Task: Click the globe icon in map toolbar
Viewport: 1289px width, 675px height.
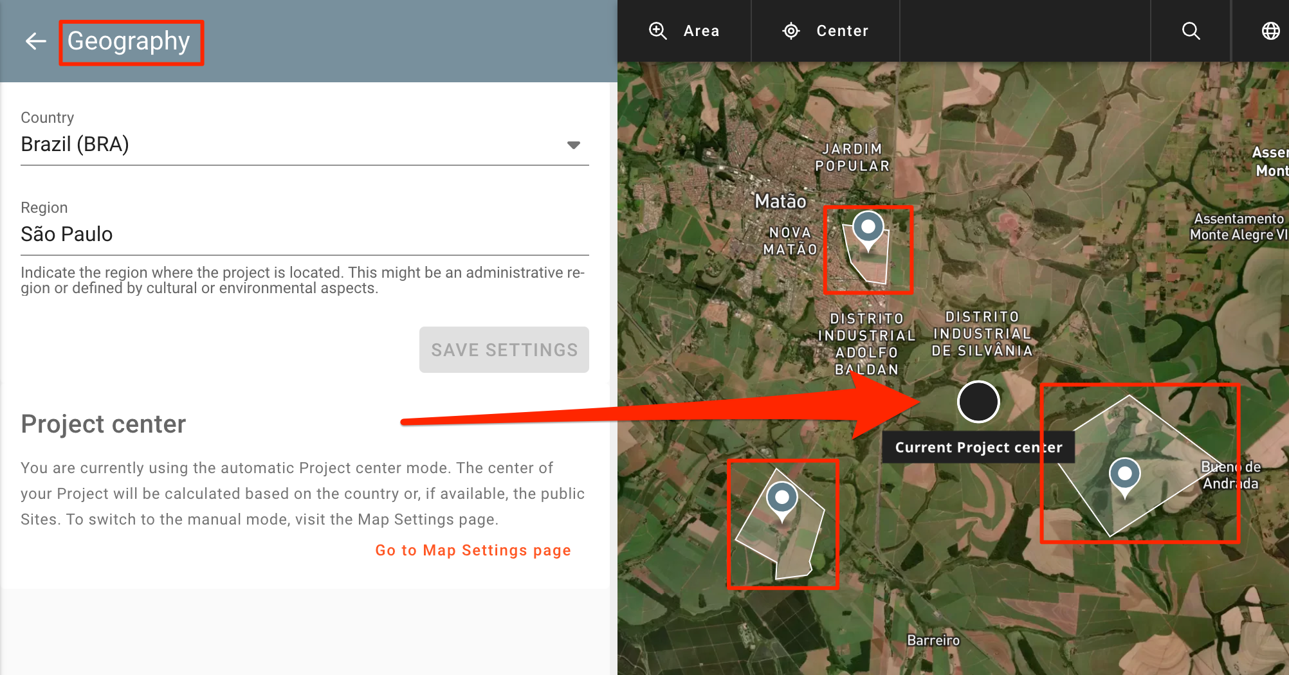Action: tap(1270, 31)
